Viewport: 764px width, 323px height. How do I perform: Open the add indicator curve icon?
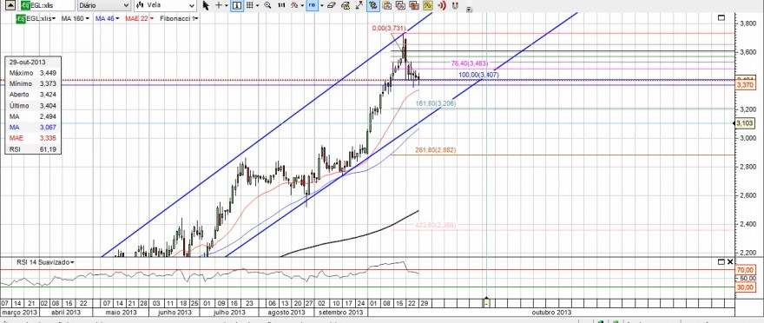coord(294,5)
